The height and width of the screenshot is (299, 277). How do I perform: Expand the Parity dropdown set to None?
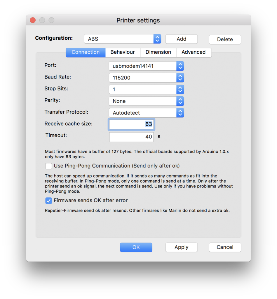(x=147, y=101)
